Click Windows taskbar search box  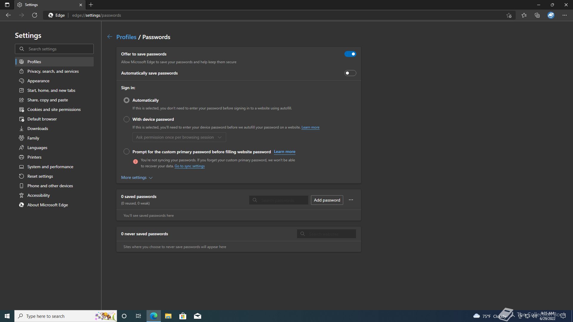(66, 316)
